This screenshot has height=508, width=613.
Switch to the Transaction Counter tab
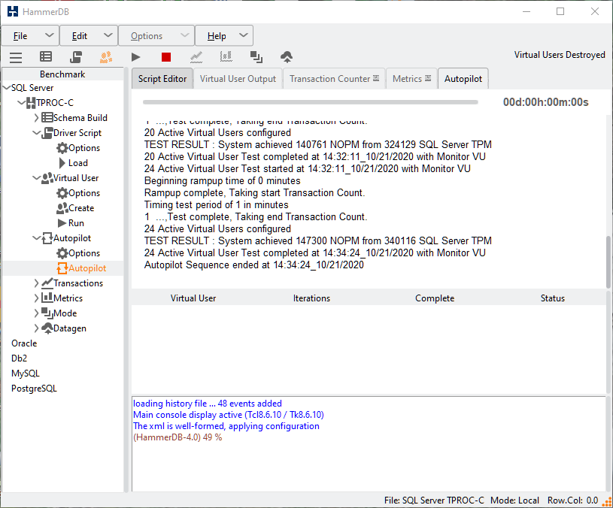pos(334,78)
